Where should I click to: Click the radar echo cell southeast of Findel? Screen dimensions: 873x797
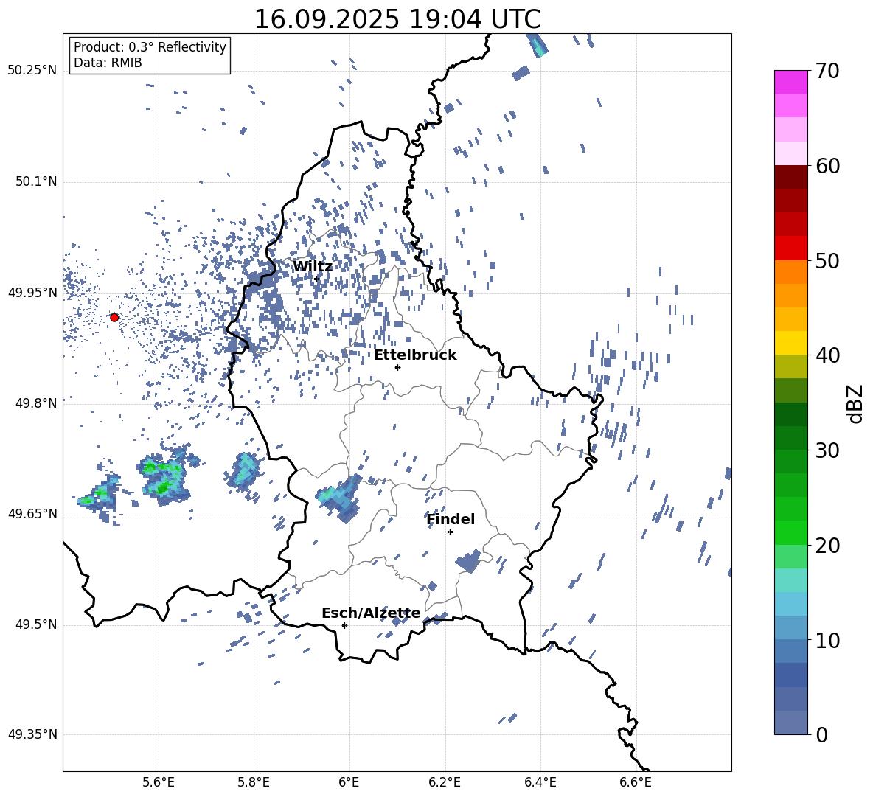pos(468,561)
